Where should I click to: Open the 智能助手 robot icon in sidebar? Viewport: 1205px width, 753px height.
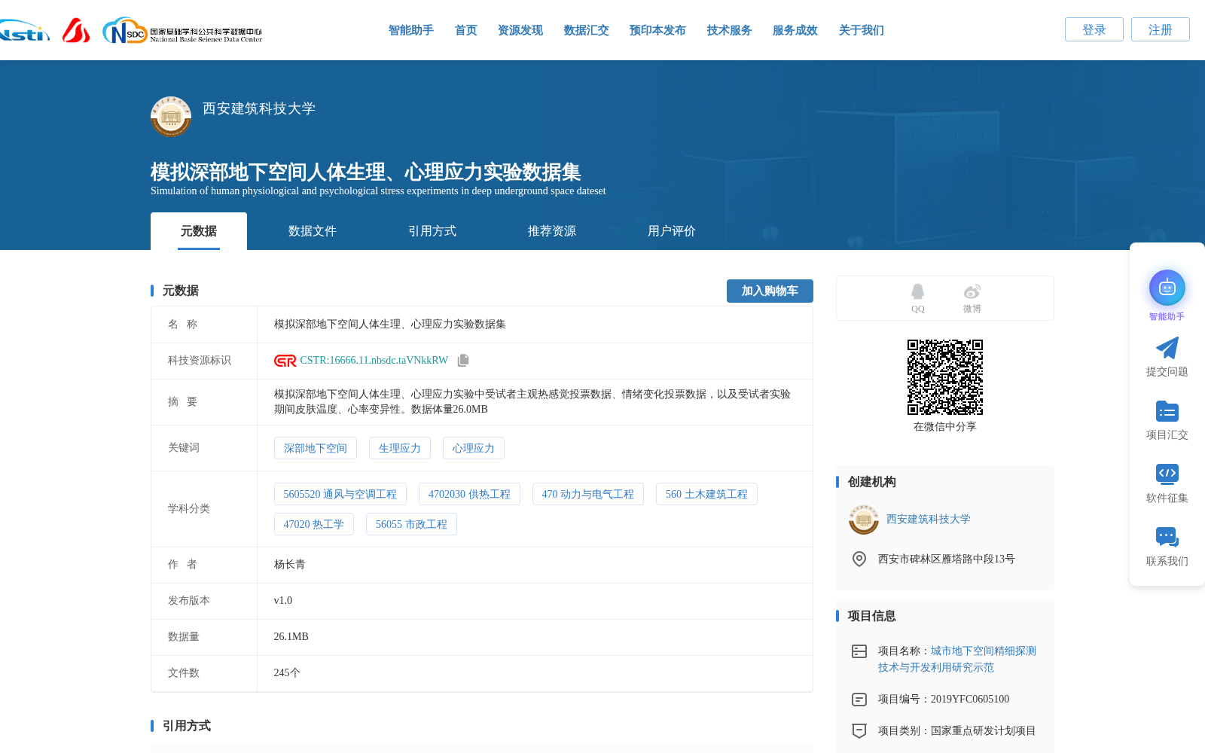[x=1167, y=288]
